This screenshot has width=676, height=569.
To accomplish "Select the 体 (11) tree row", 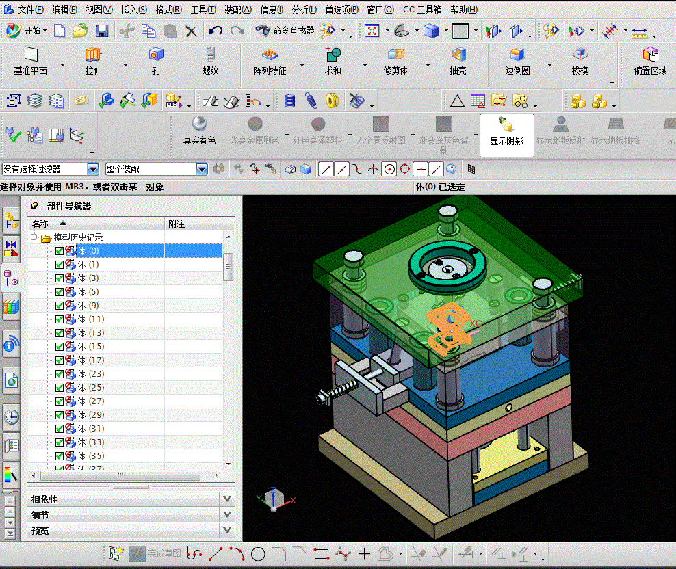I will (125, 319).
